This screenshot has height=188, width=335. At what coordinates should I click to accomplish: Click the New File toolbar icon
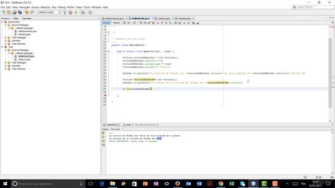click(x=4, y=13)
